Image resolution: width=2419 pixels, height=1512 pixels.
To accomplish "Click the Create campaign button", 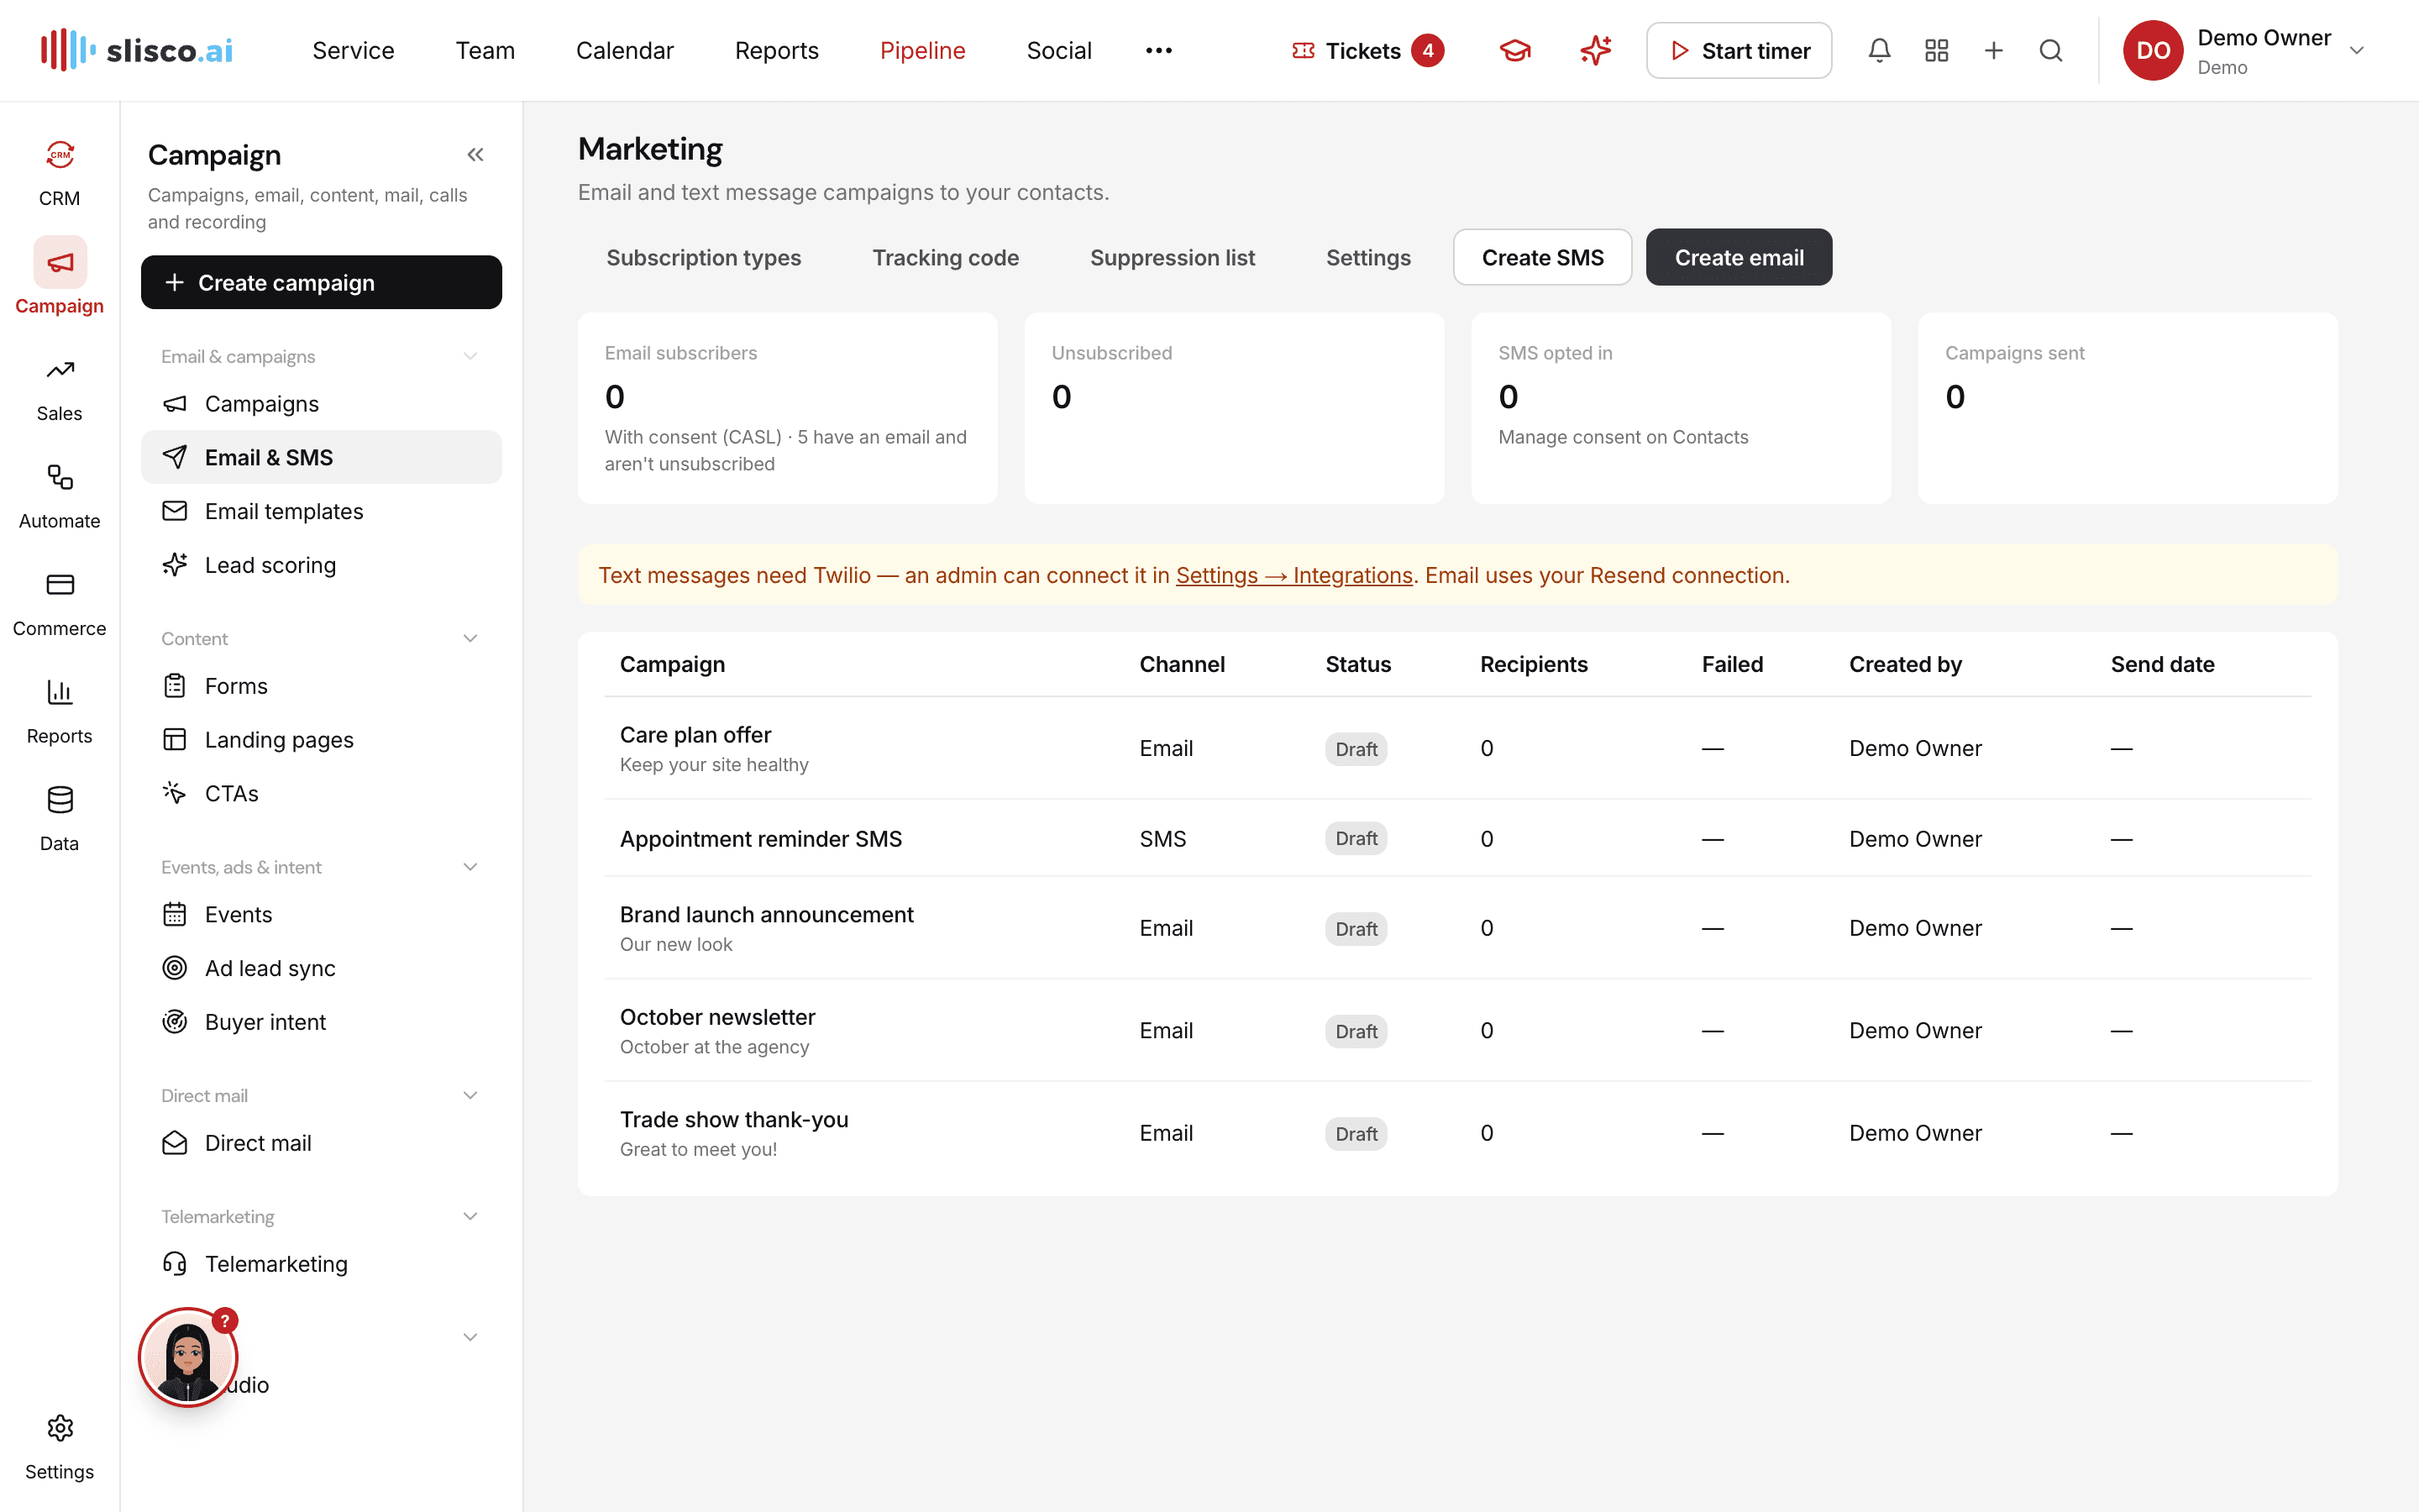I will click(x=321, y=282).
